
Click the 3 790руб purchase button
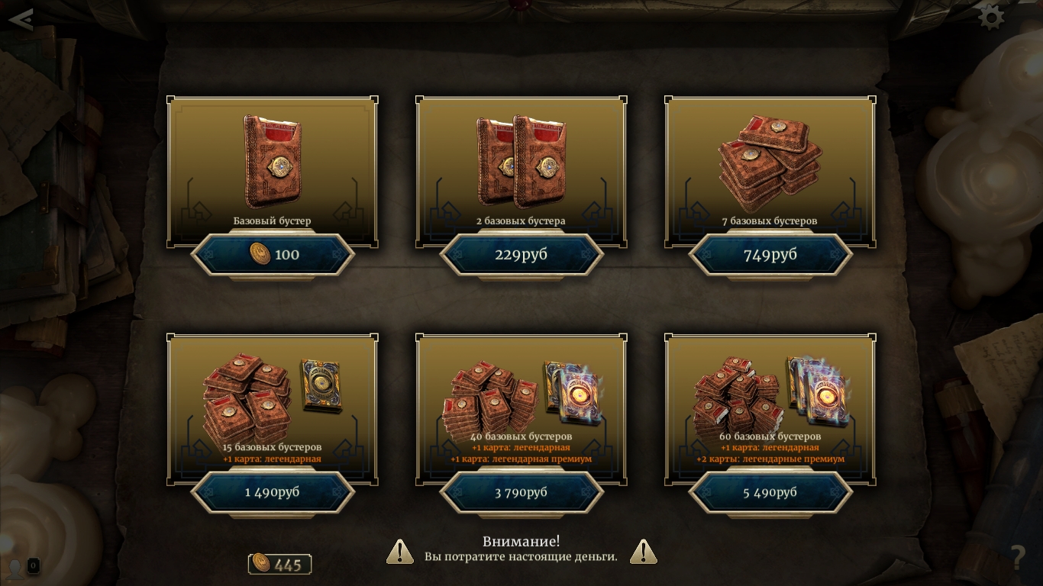[x=521, y=492]
